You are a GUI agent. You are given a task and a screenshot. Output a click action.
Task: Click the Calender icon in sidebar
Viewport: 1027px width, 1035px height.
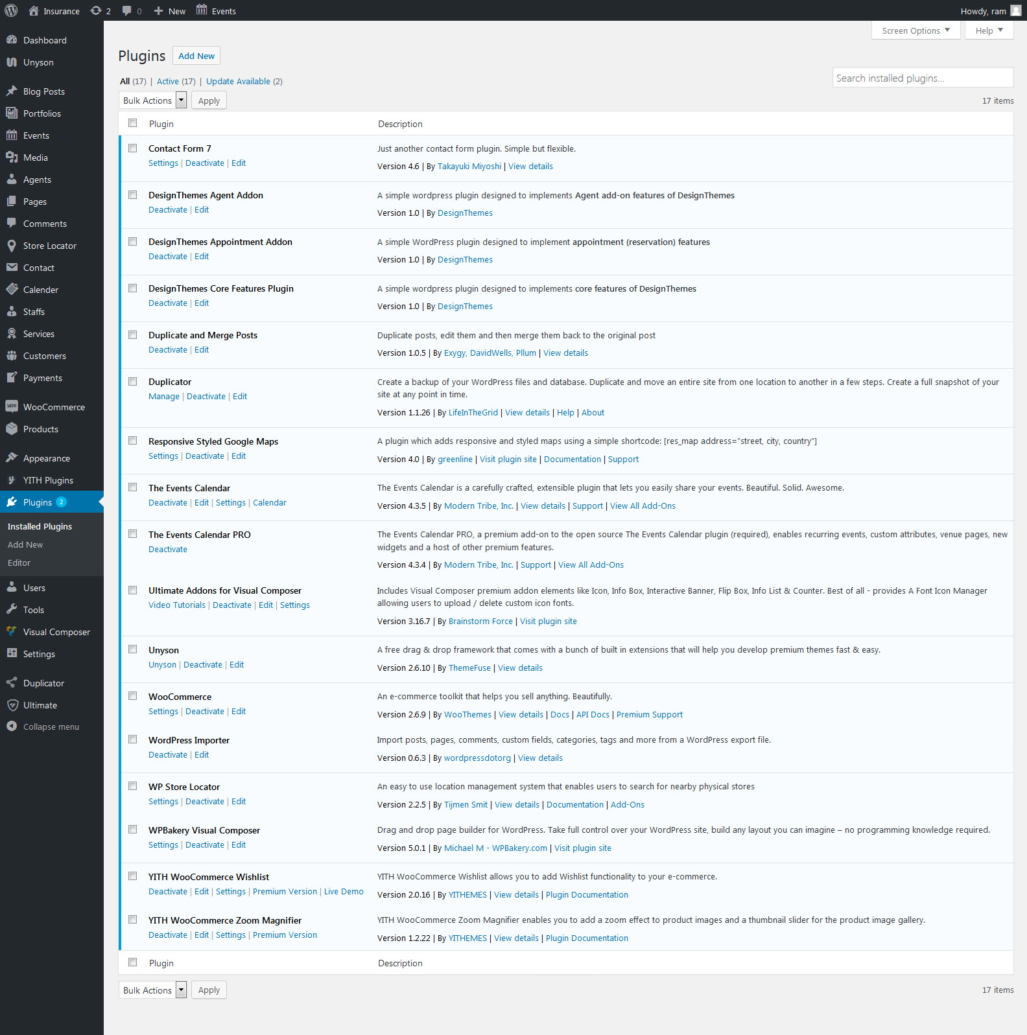[x=12, y=289]
